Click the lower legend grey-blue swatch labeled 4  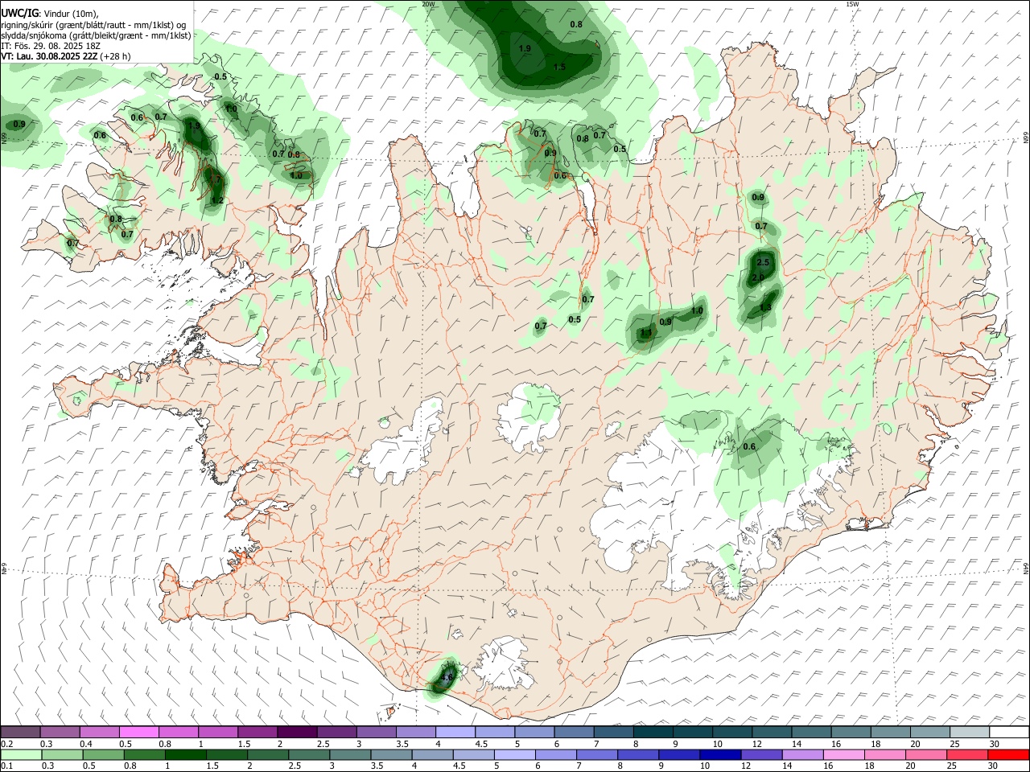[x=433, y=755]
